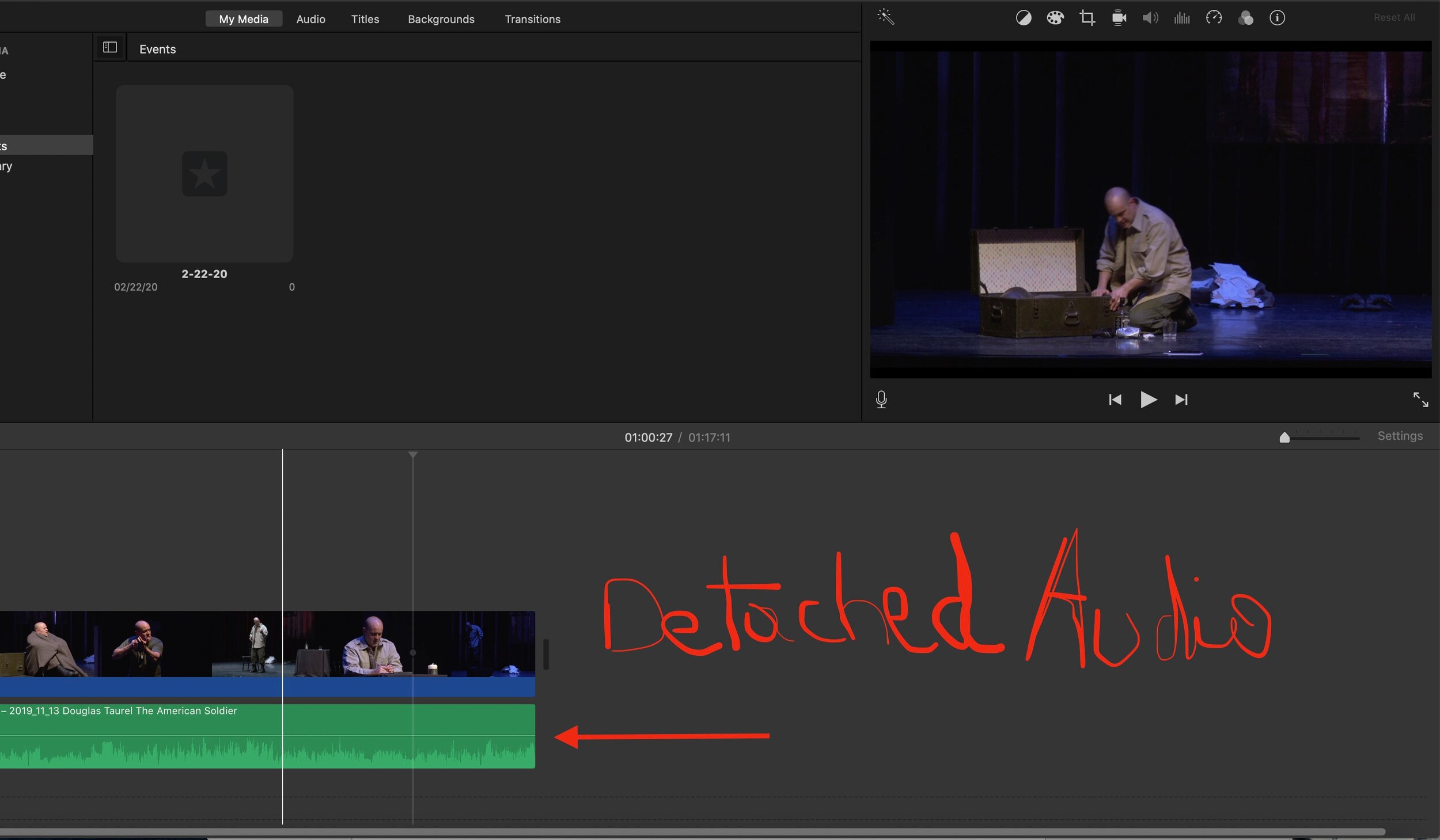The image size is (1440, 840).
Task: Open the color correction palette
Action: point(1055,18)
